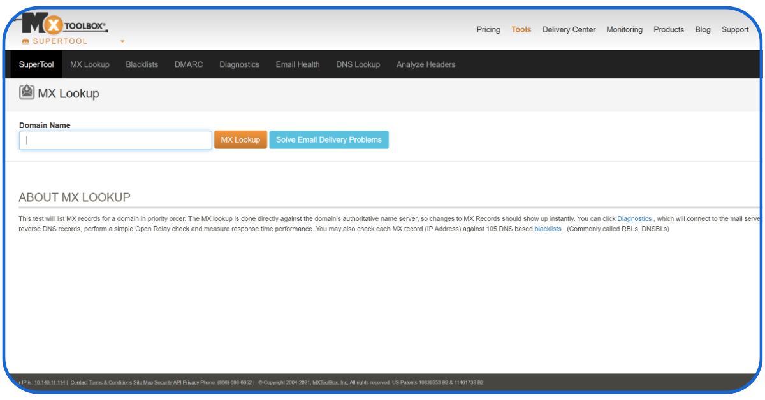Switch to the MX Lookup tab

point(90,64)
